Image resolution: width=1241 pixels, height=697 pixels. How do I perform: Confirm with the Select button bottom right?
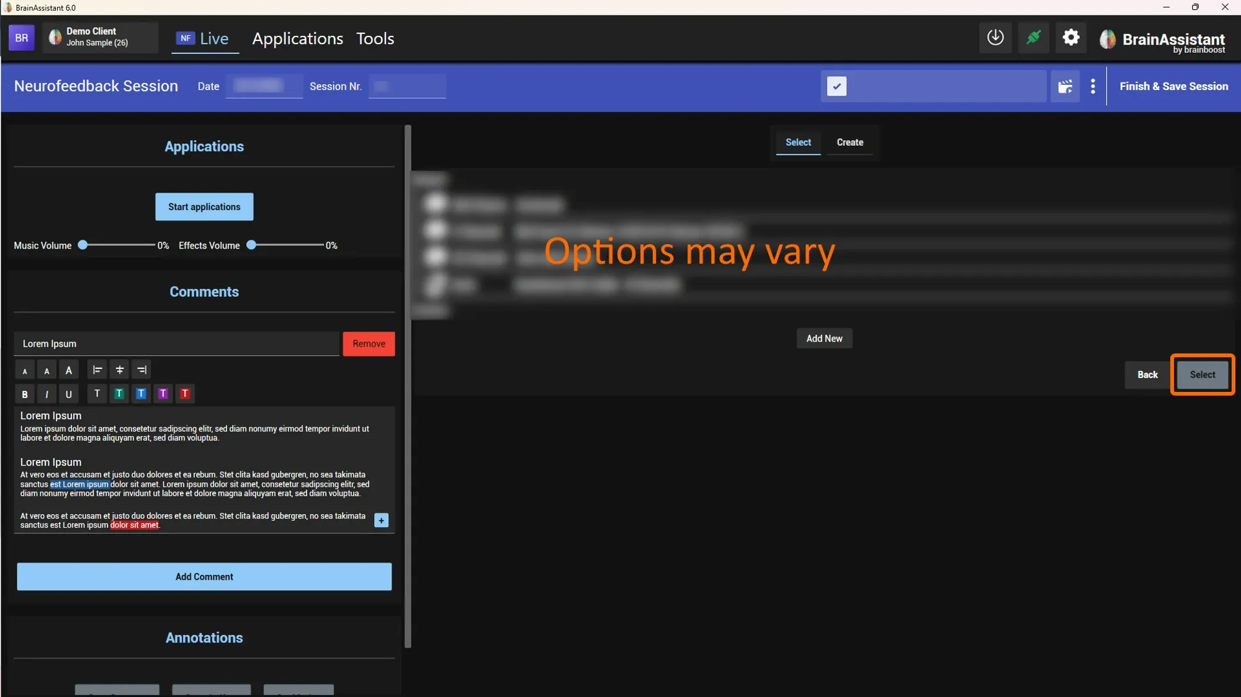pyautogui.click(x=1202, y=375)
